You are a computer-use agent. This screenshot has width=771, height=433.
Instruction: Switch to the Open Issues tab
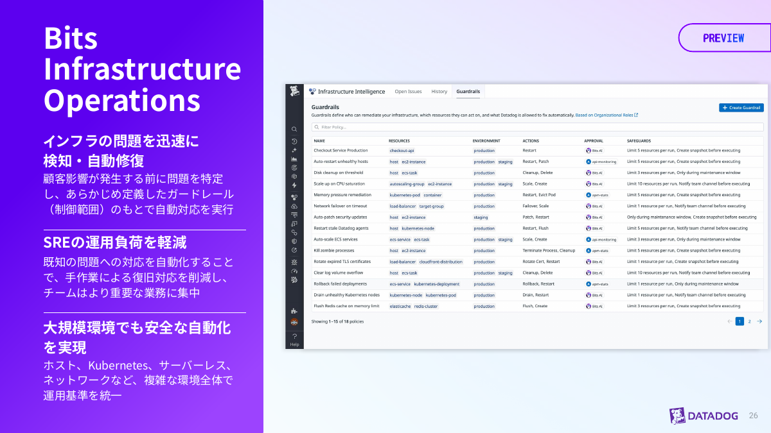coord(408,91)
